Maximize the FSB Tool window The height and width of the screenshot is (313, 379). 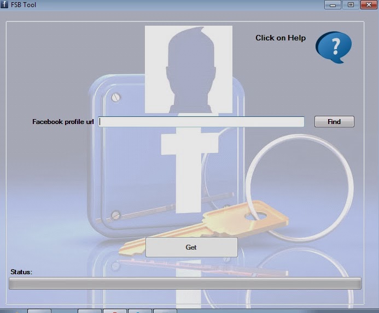coord(351,4)
